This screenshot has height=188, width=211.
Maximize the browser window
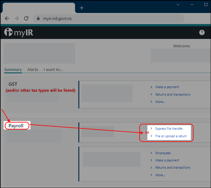click(x=206, y=5)
